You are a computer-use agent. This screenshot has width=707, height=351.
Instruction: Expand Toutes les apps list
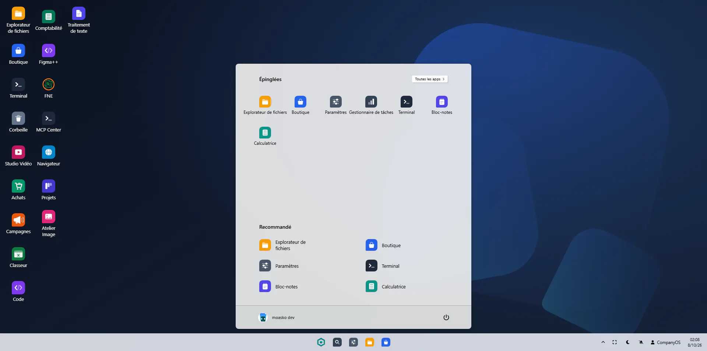[430, 79]
